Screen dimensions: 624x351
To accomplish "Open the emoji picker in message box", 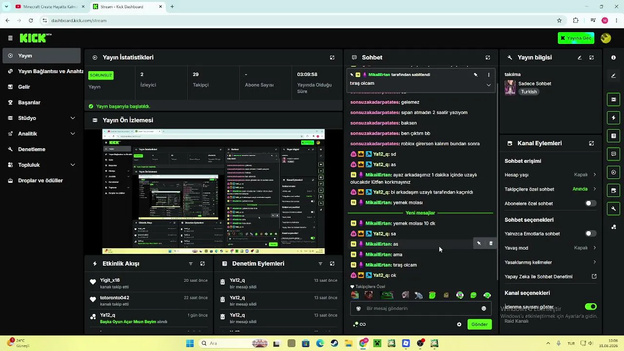I will tap(484, 309).
